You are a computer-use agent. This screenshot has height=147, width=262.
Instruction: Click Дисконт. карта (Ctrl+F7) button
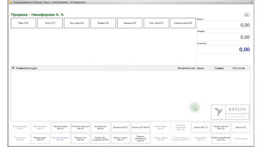(120, 138)
